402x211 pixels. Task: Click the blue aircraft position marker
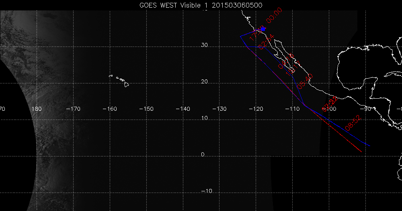pos(263,29)
